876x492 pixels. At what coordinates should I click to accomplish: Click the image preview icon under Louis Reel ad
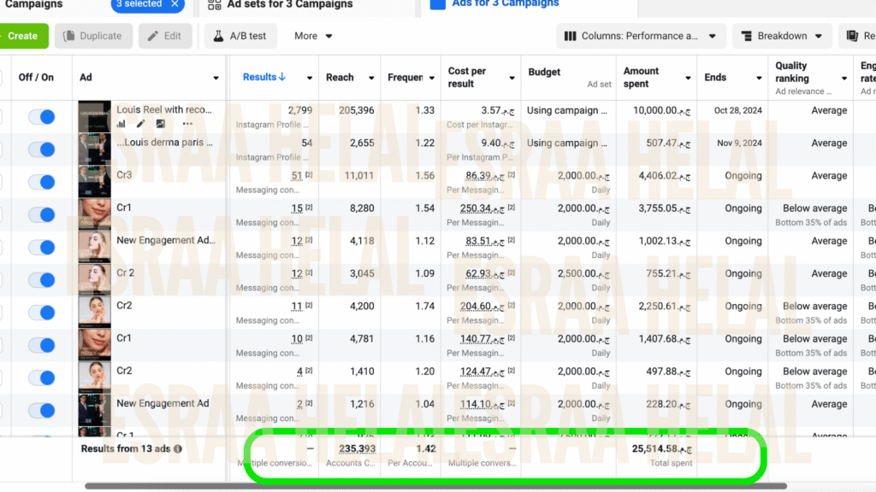click(160, 125)
